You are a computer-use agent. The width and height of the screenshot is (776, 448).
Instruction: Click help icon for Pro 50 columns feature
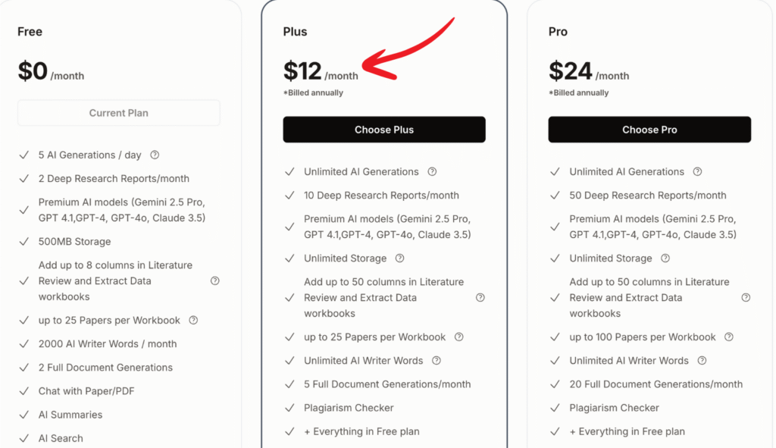(746, 298)
